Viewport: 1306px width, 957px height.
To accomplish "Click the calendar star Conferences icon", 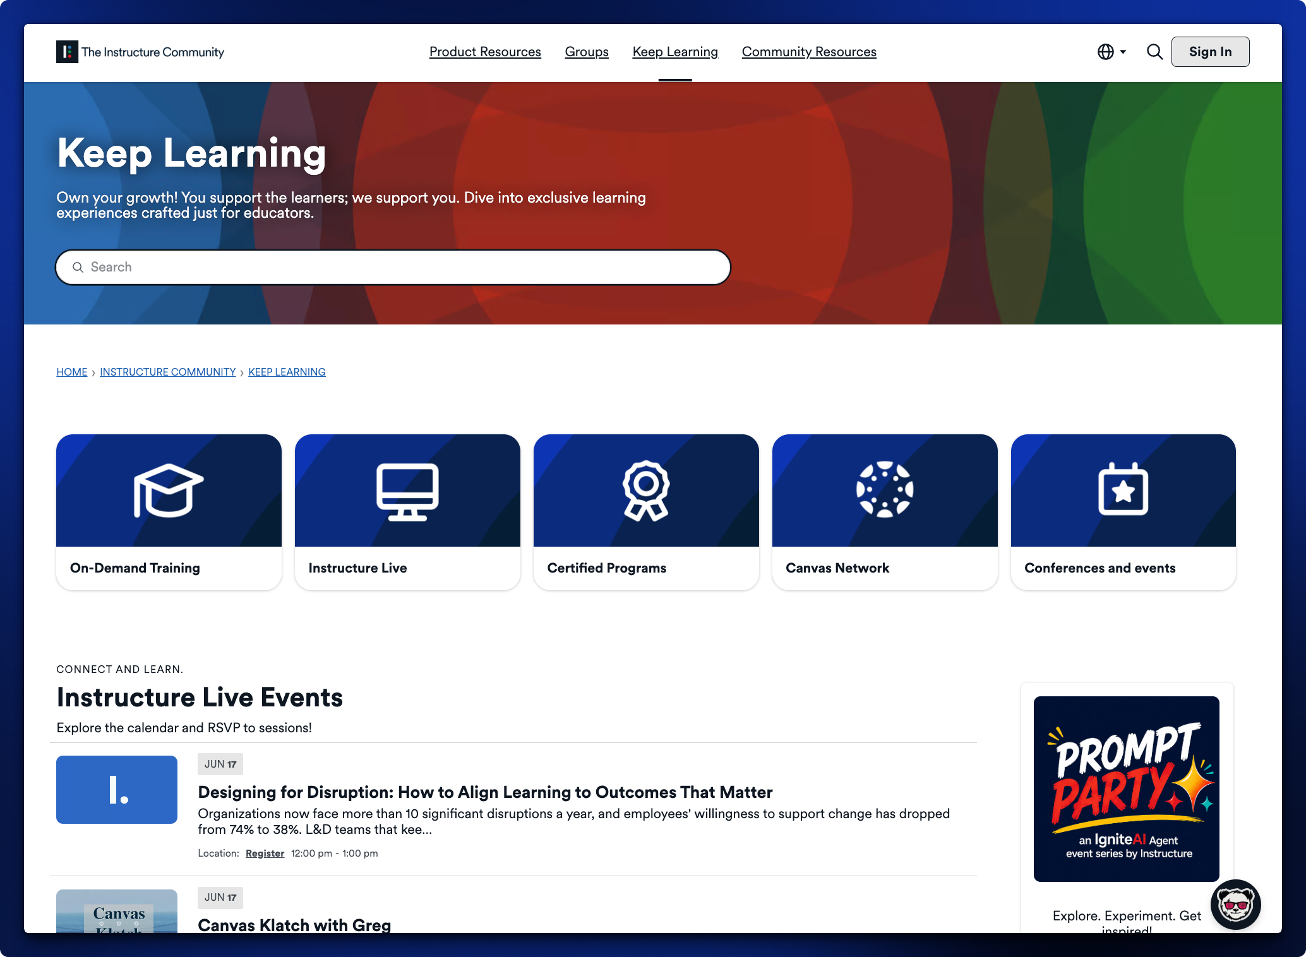I will (x=1123, y=489).
